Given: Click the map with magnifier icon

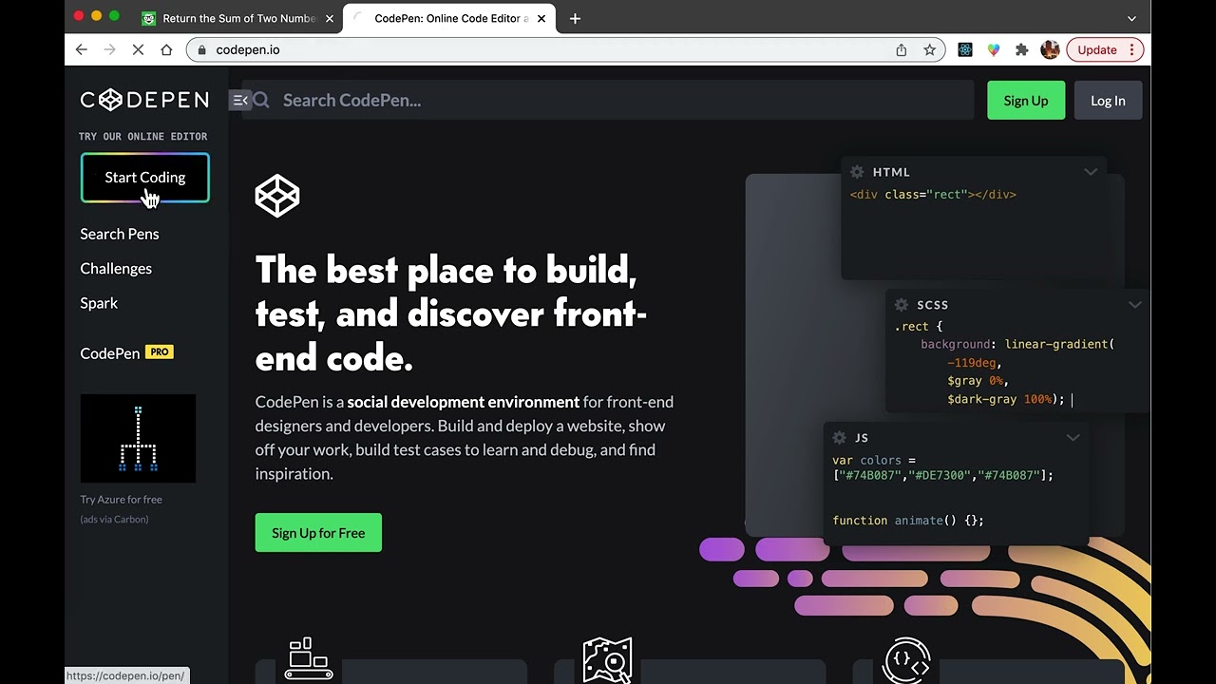Looking at the screenshot, I should click(x=608, y=660).
